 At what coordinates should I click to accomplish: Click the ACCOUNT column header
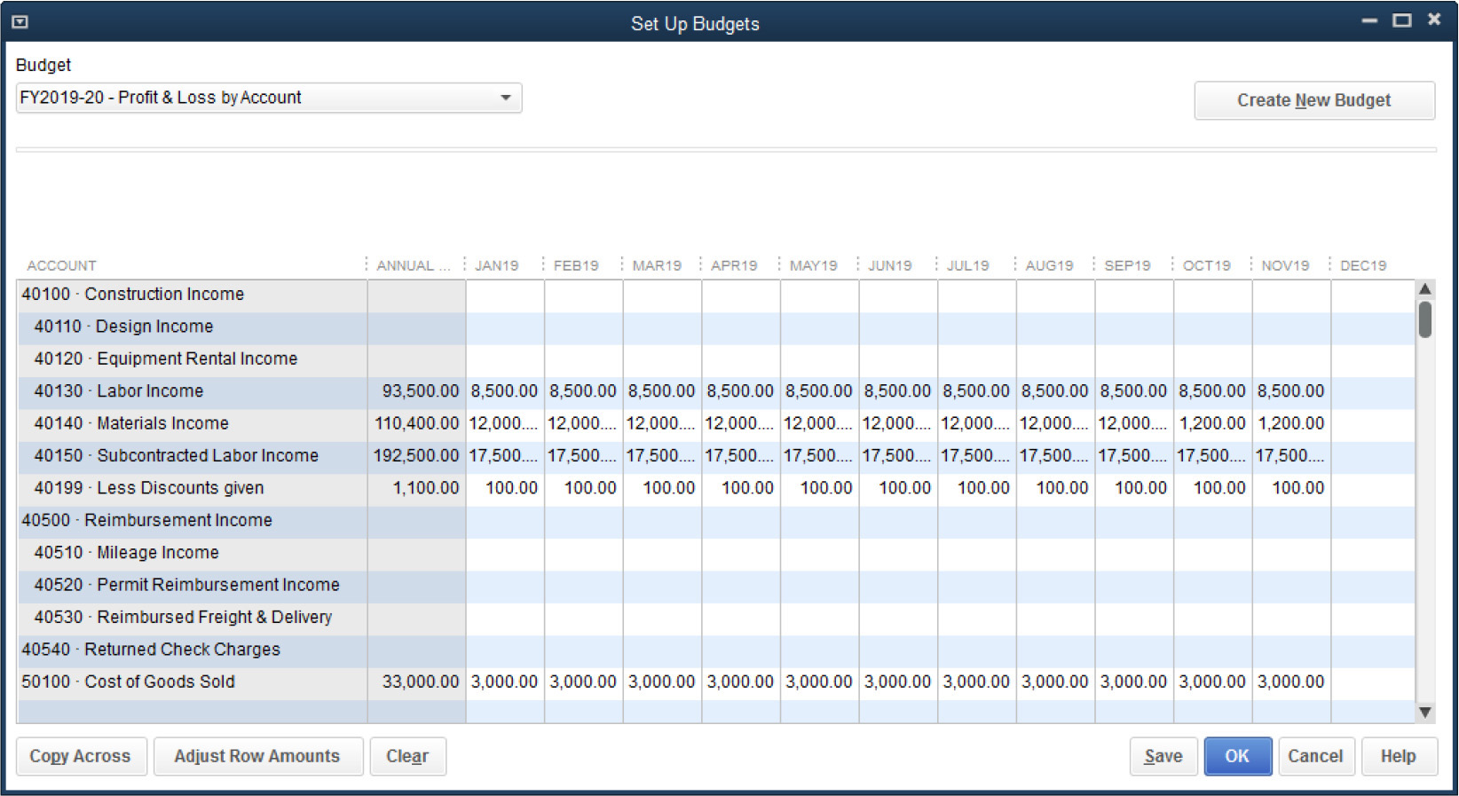tap(61, 265)
